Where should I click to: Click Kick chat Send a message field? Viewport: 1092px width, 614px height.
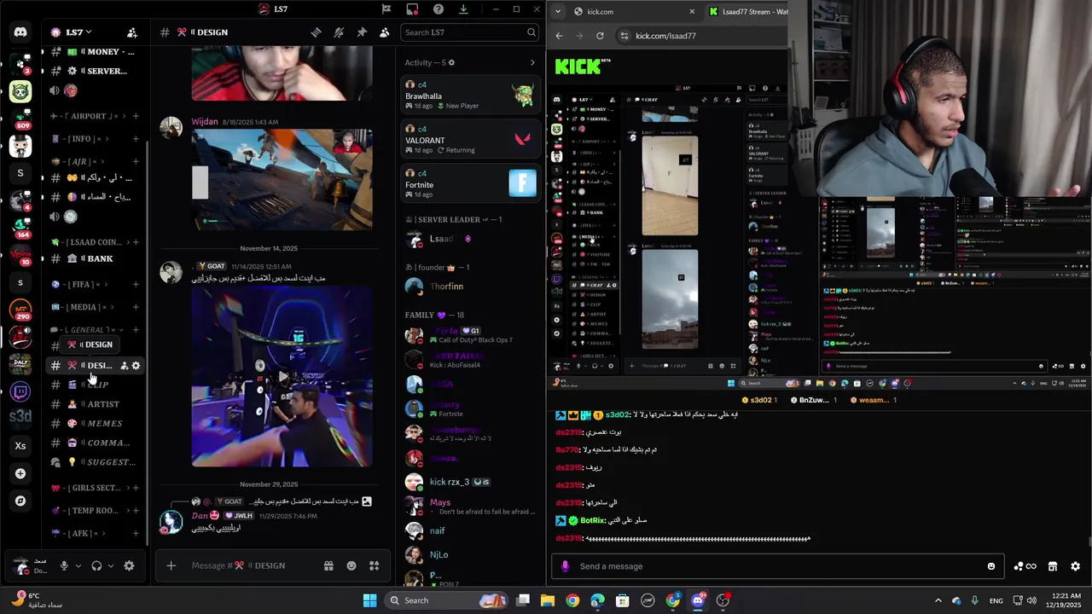click(x=776, y=566)
